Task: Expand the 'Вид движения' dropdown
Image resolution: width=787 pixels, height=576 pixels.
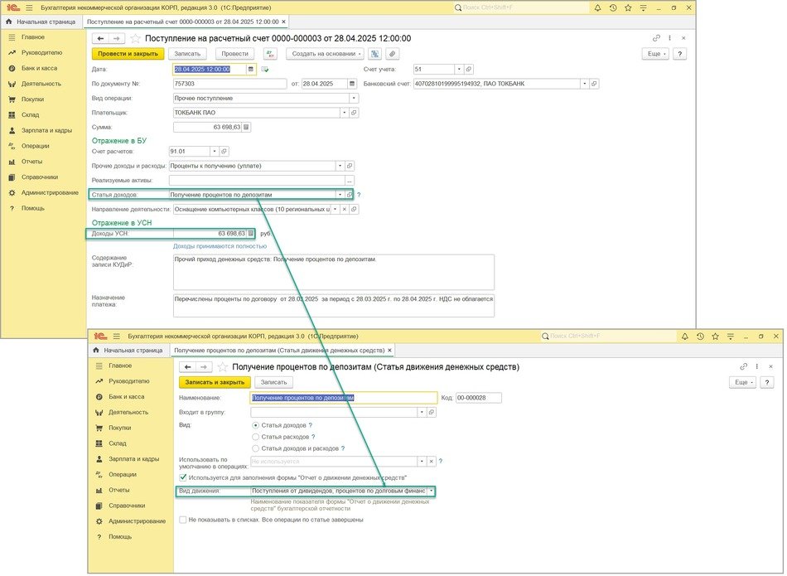Action: 431,491
